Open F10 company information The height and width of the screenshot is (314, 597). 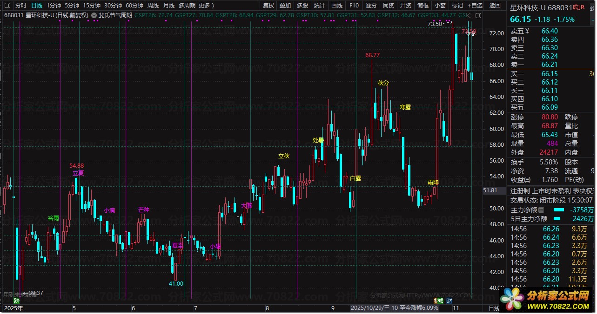[354, 6]
